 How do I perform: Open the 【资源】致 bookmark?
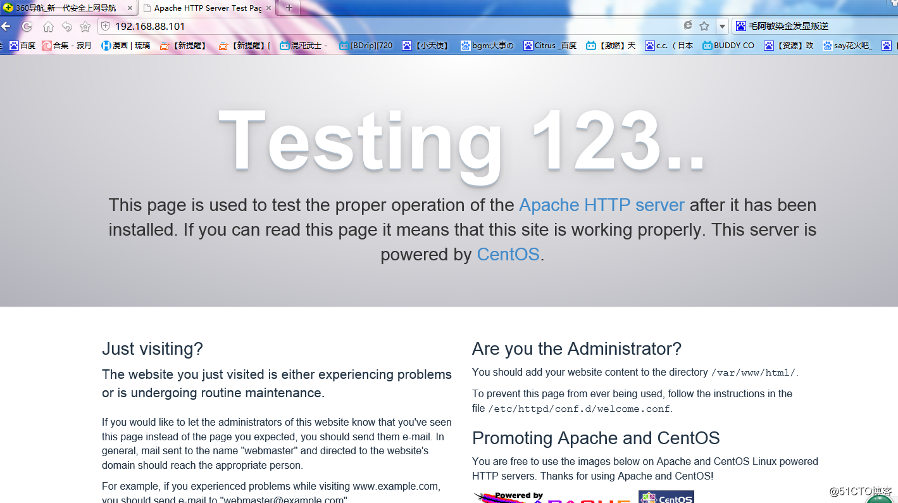coord(789,46)
